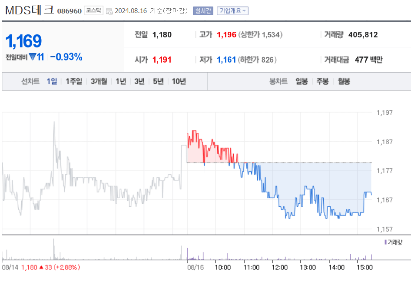
Task: Click the 08/14 x-axis date label
Action: tap(10, 267)
